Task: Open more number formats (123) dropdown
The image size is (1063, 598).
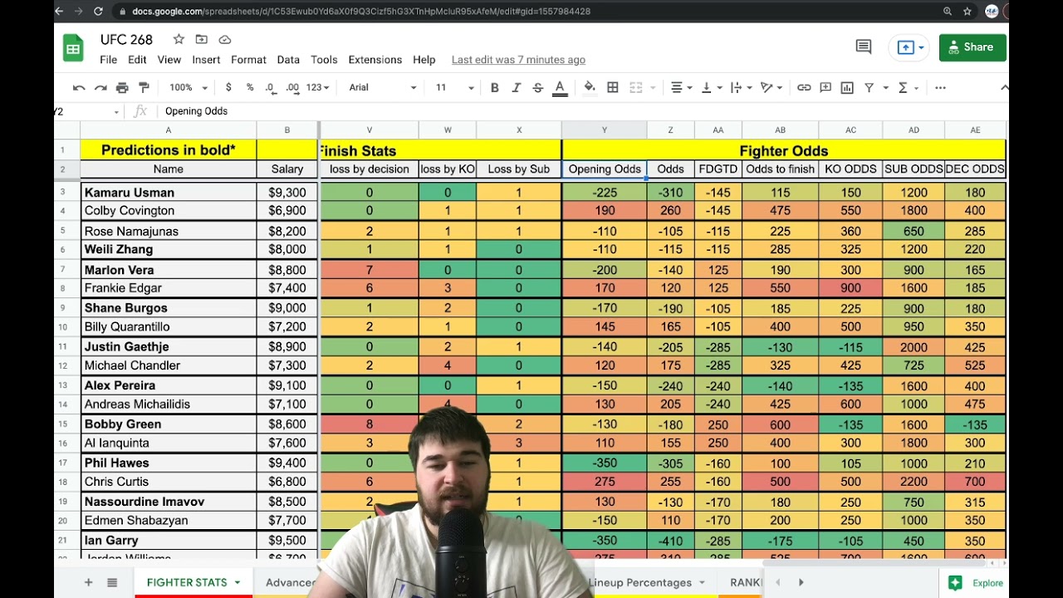Action: [x=317, y=87]
